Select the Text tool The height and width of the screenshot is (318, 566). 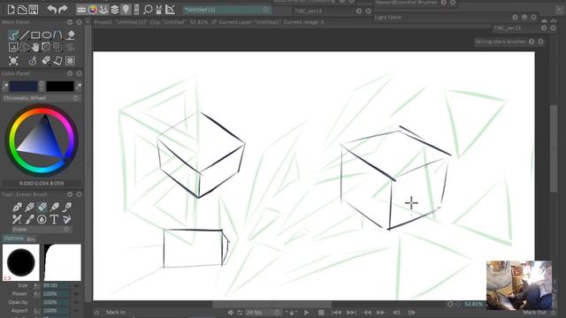coord(54,219)
